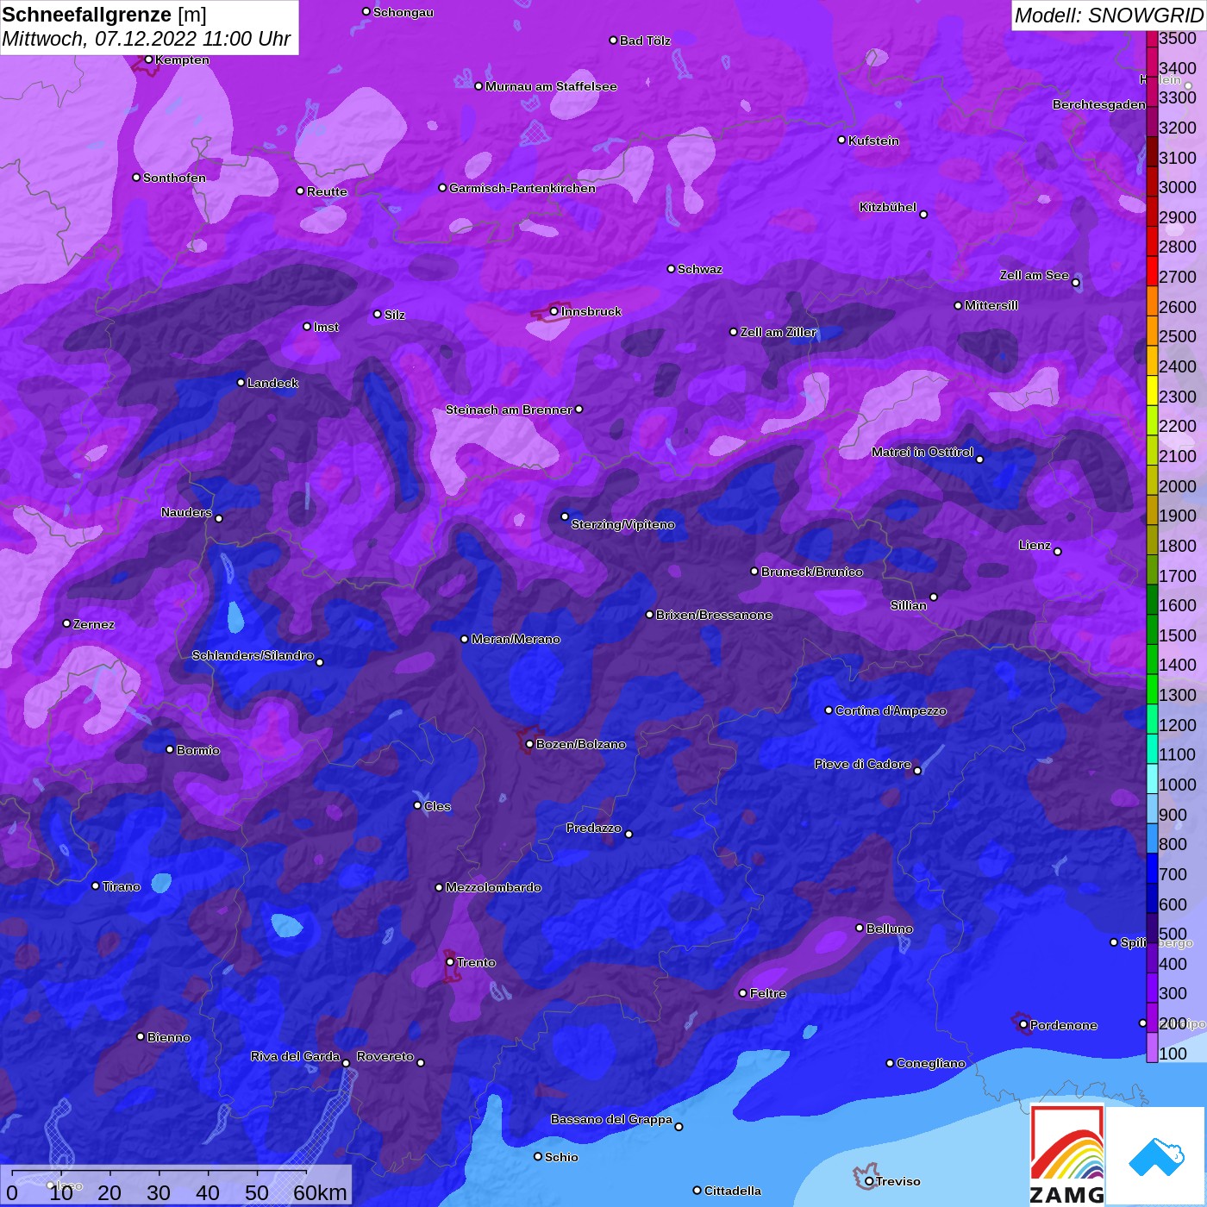Viewport: 1207px width, 1207px height.
Task: Click the Bormio label
Action: (198, 750)
